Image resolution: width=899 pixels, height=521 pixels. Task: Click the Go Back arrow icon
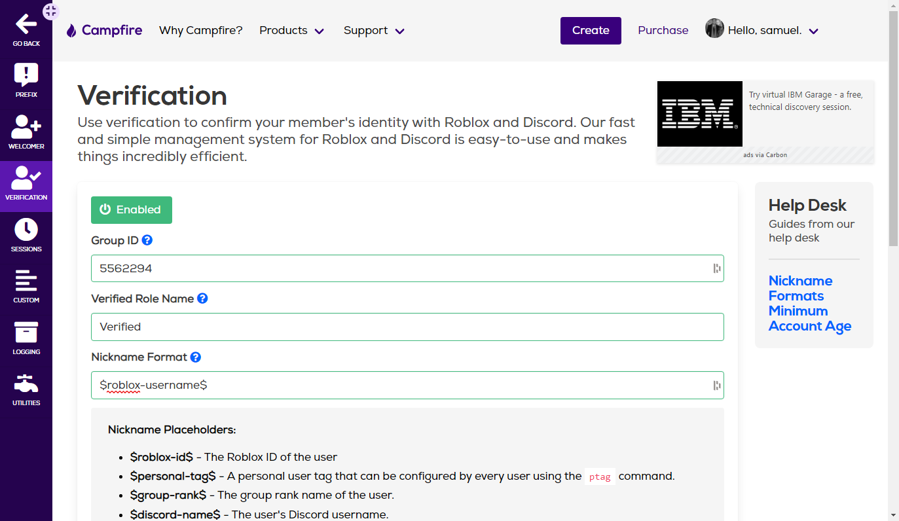pyautogui.click(x=26, y=24)
